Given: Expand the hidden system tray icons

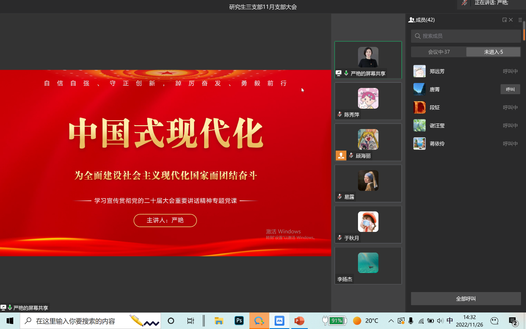Looking at the screenshot, I should [x=391, y=321].
